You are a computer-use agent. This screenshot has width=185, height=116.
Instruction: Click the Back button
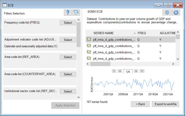[x=140, y=104]
